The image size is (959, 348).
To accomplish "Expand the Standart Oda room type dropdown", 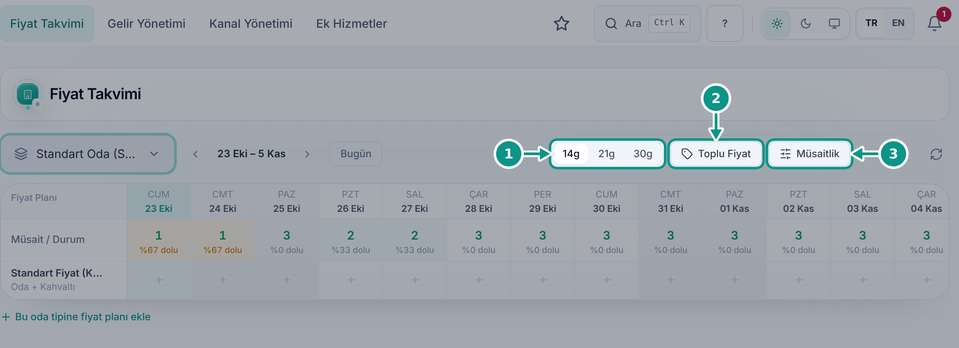I will 88,154.
